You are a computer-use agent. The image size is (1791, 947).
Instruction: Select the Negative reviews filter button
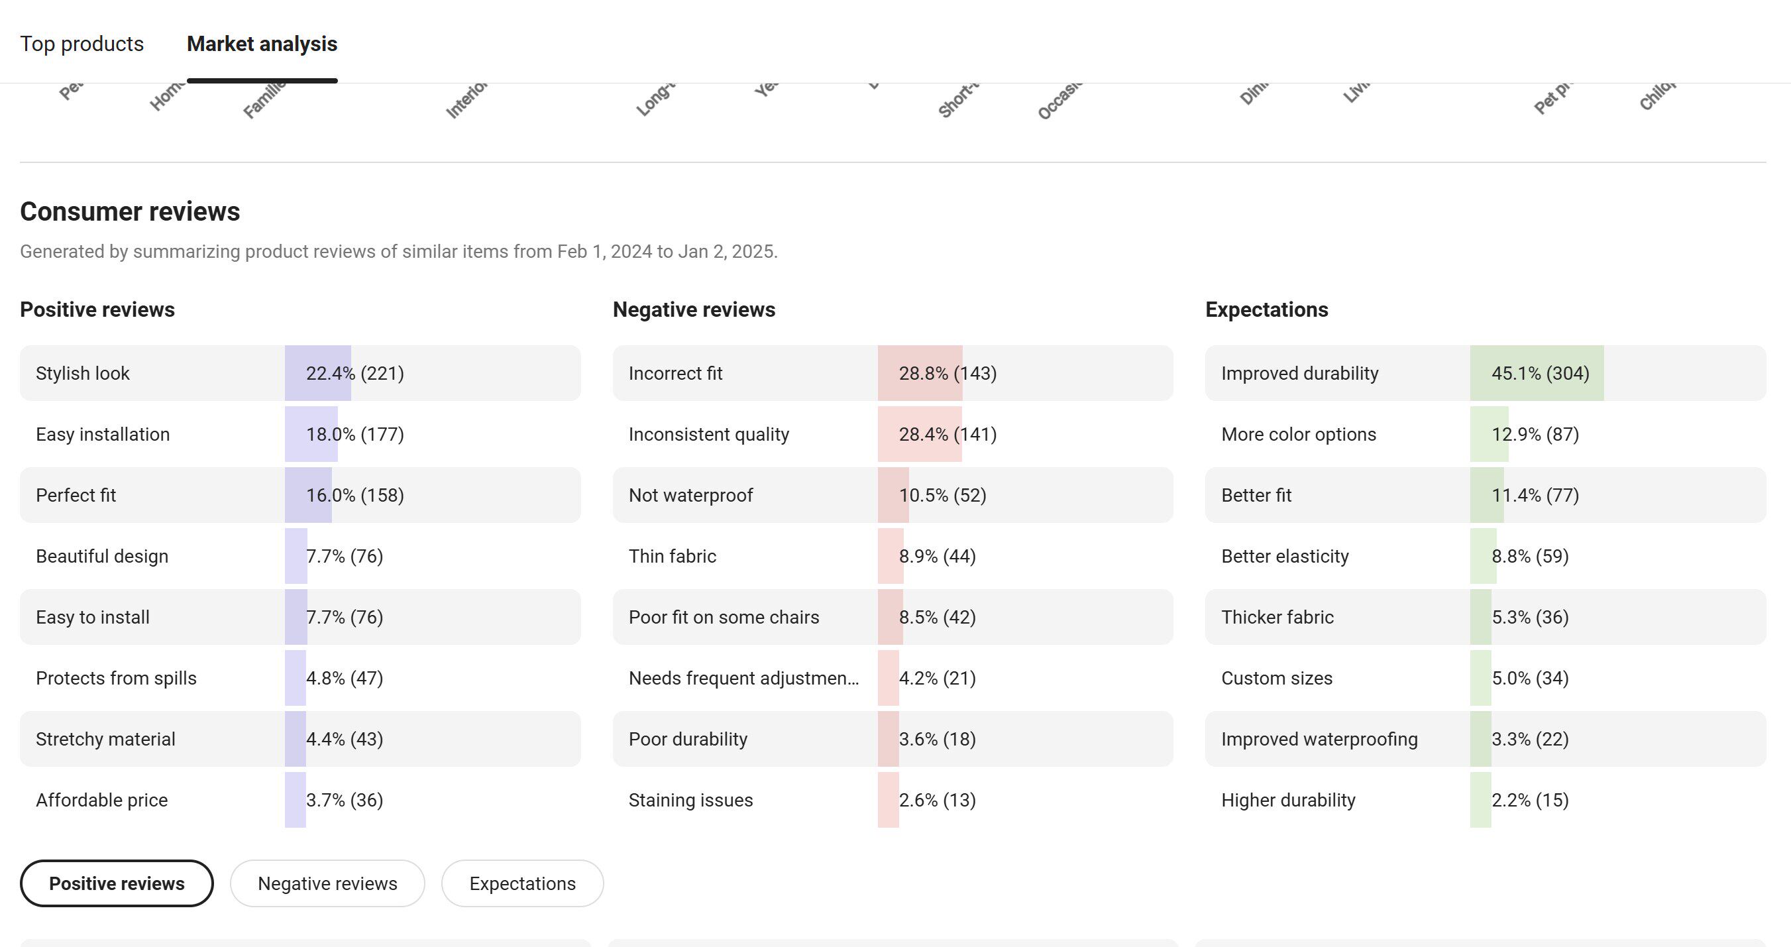[327, 883]
